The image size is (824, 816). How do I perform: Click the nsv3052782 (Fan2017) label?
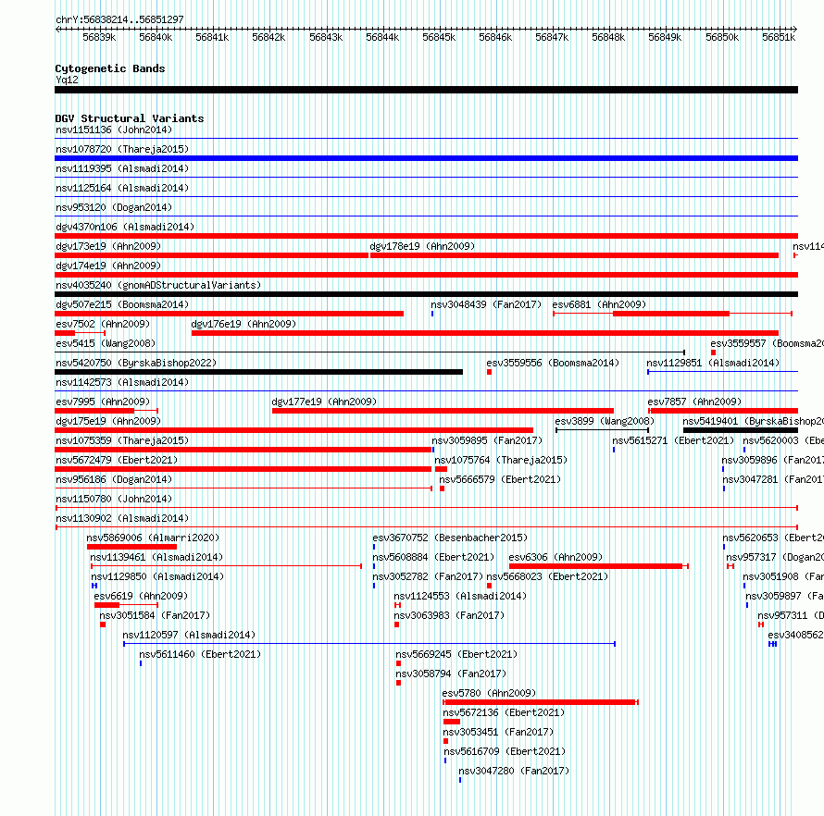pos(428,576)
